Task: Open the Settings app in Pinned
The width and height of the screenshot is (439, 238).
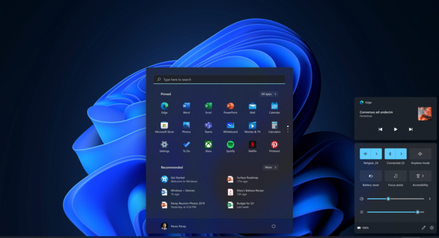Action: (164, 146)
